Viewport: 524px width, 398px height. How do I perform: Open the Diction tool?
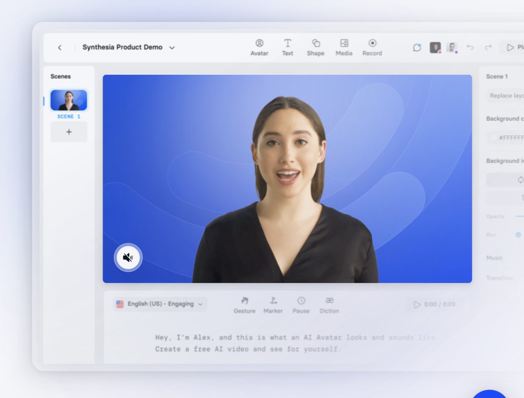tap(329, 305)
